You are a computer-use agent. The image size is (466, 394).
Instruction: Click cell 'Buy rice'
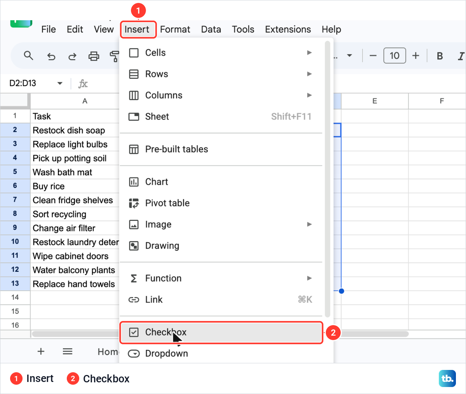click(x=75, y=186)
